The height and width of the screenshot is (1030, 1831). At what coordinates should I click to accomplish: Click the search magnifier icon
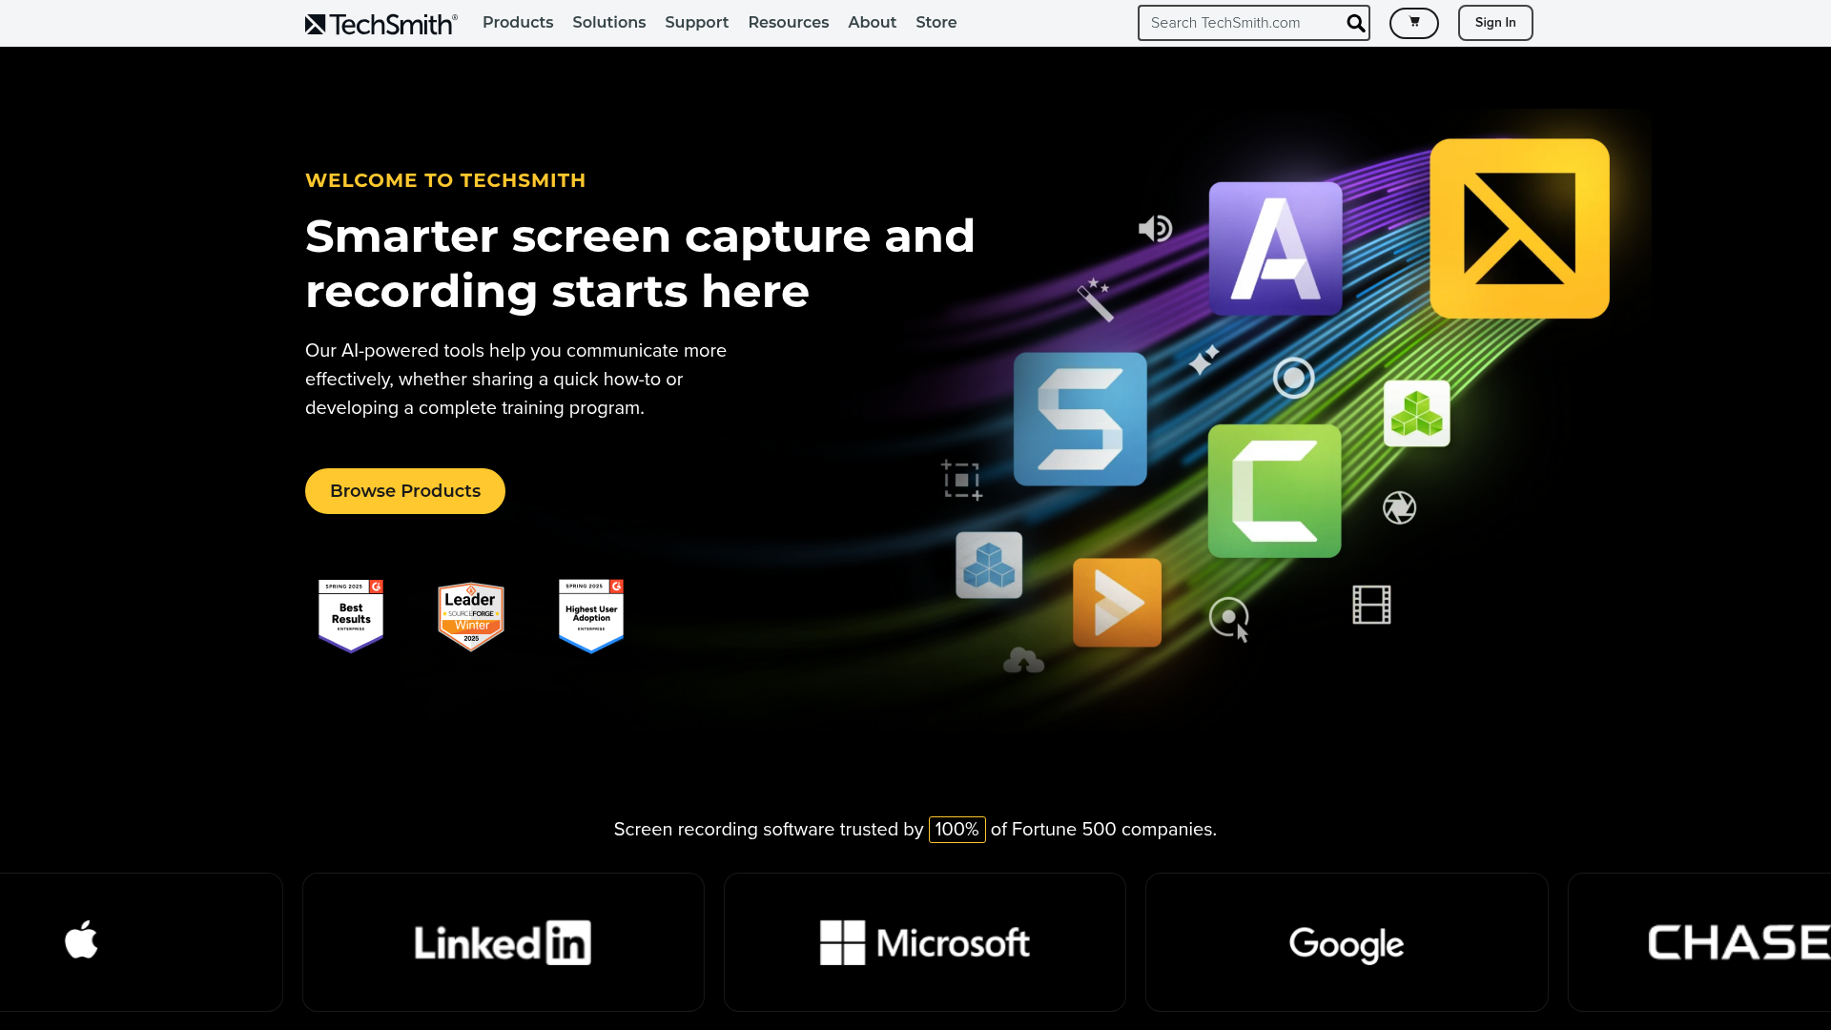coord(1354,23)
